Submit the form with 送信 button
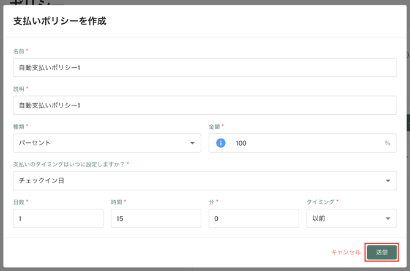The height and width of the screenshot is (271, 410). pos(382,252)
